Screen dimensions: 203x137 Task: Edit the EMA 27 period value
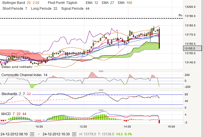pos(112,3)
